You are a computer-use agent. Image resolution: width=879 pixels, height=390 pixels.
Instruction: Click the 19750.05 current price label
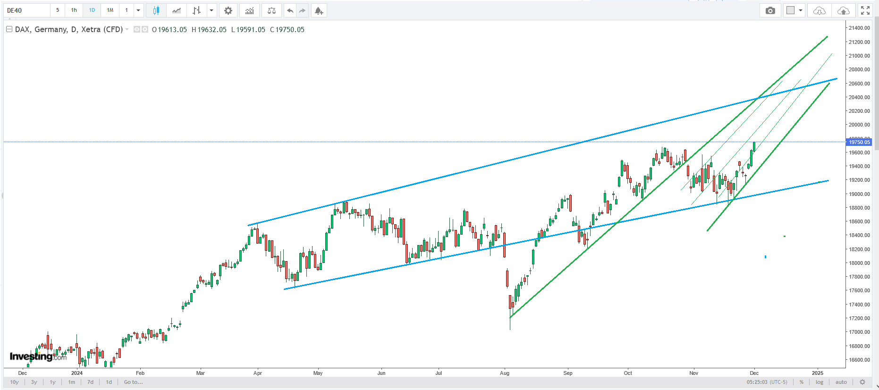pyautogui.click(x=859, y=142)
